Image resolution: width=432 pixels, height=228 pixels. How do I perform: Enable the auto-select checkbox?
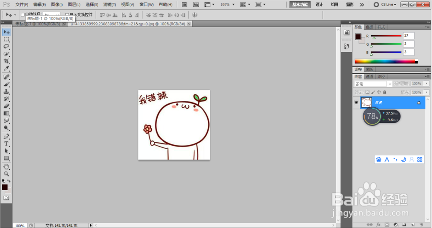[x=22, y=15]
